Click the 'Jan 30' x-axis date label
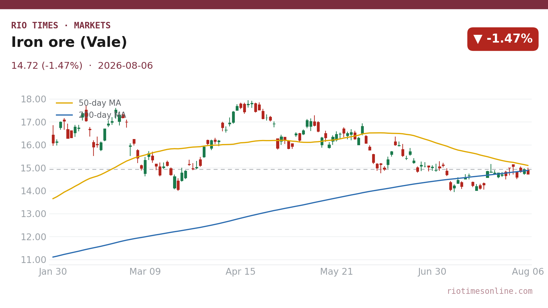The width and height of the screenshot is (548, 308). point(53,272)
